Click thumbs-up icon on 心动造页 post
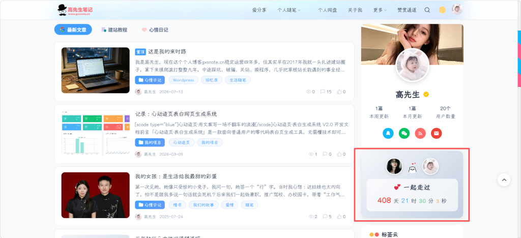Image resolution: width=521 pixels, height=238 pixels. (339, 155)
